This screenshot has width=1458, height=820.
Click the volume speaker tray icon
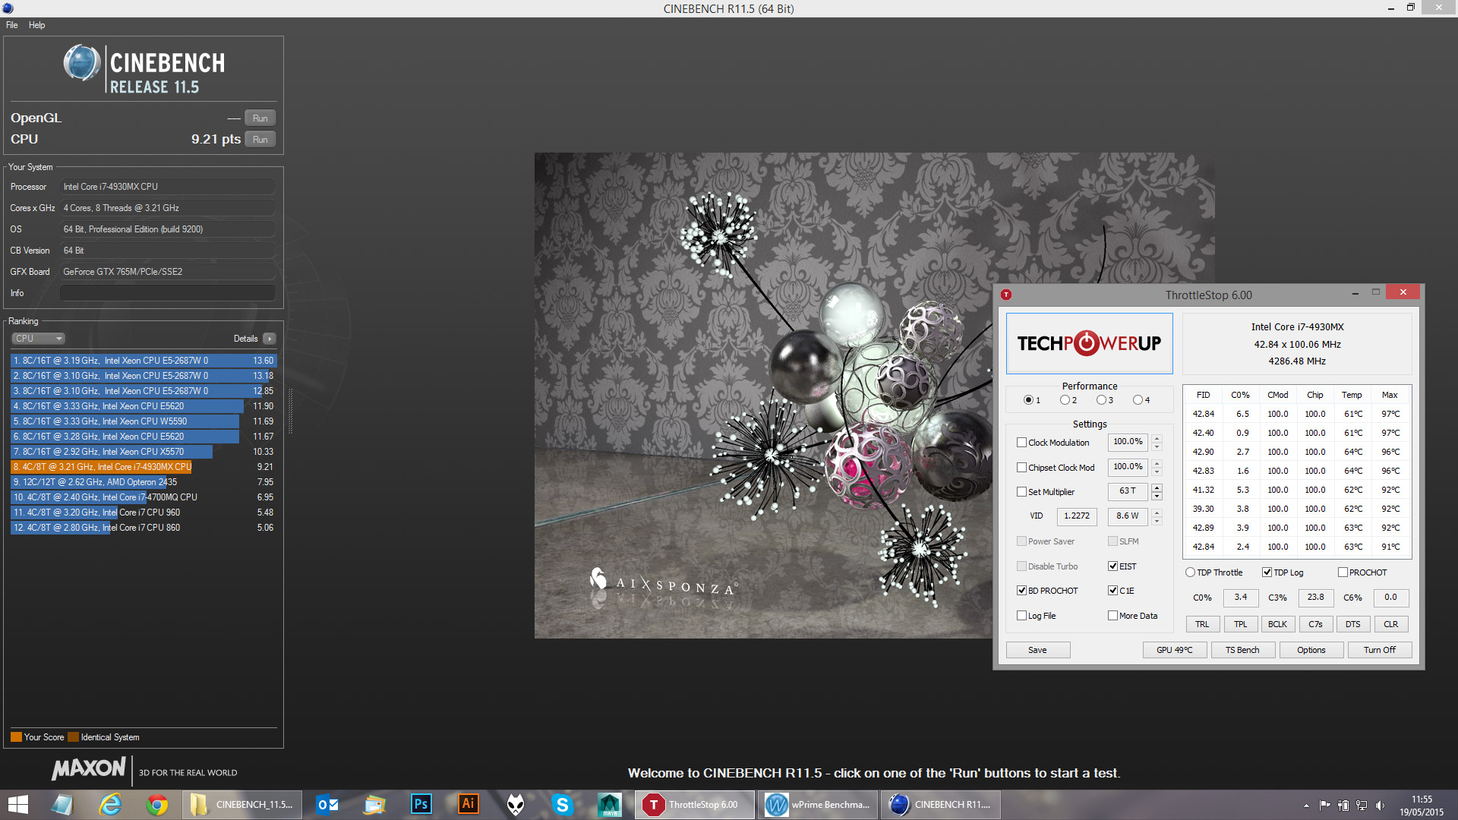(1380, 806)
